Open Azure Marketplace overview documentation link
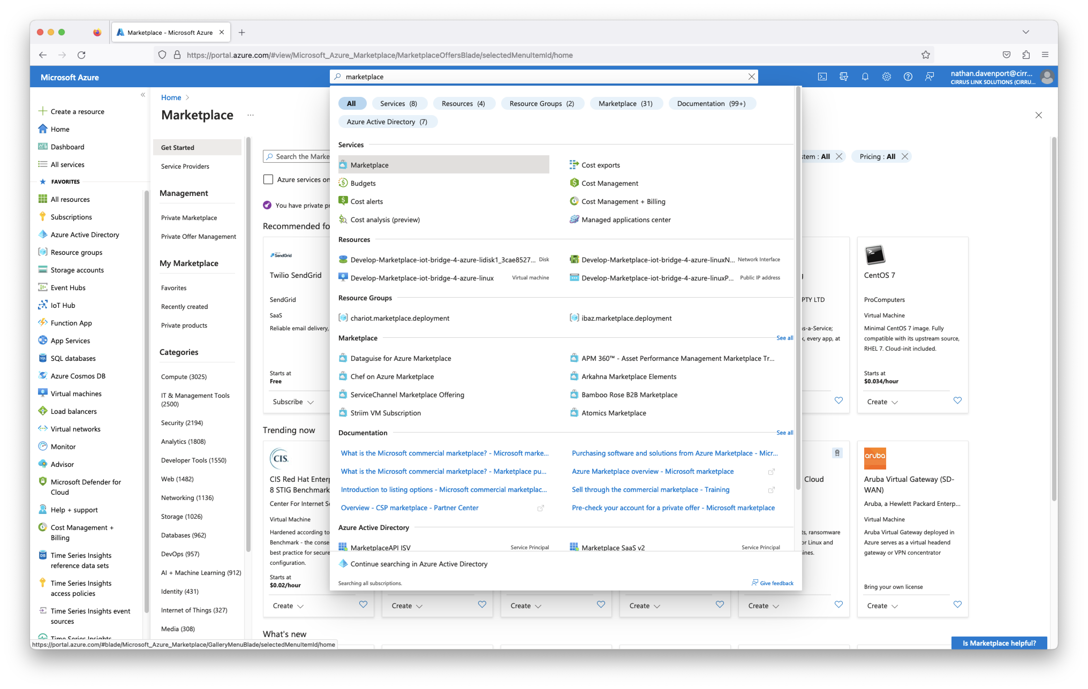Screen dimensions: 1088x689 (x=652, y=471)
